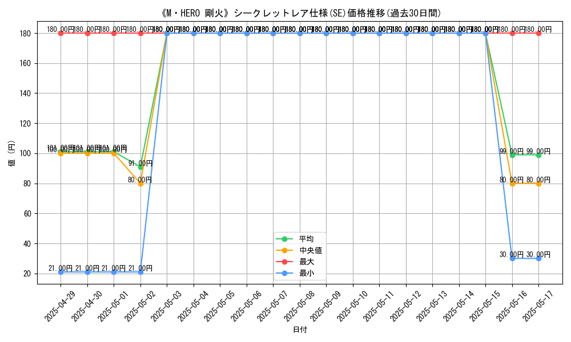The height and width of the screenshot is (342, 571).
Task: Click the green marker beside 平均 in legend
Action: tap(285, 239)
